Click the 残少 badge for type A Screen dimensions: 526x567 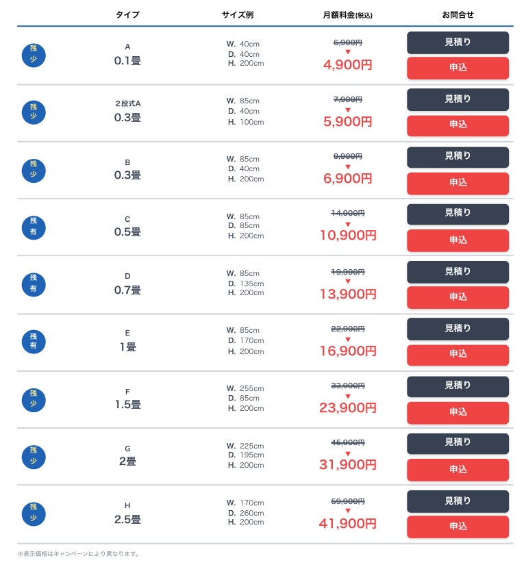point(34,55)
